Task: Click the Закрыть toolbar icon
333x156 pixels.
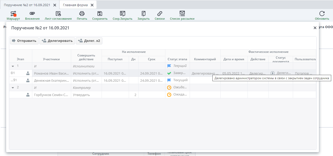Action: 143,14
